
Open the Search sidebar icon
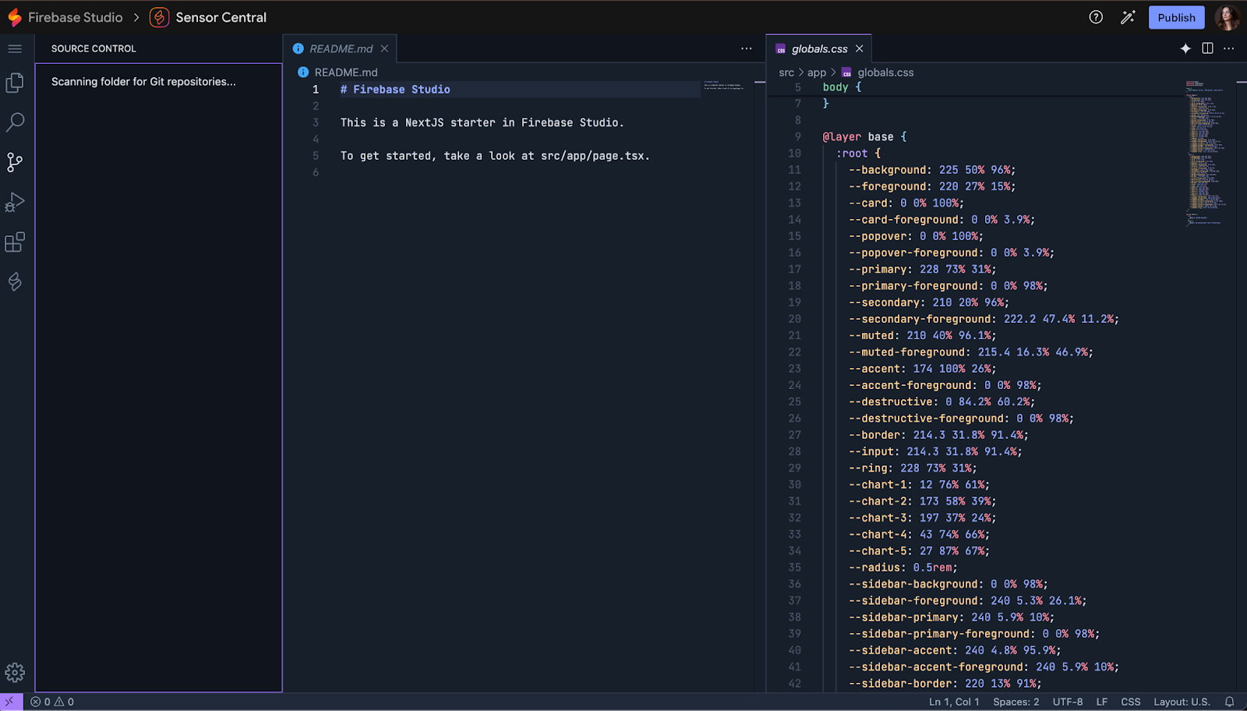point(15,122)
